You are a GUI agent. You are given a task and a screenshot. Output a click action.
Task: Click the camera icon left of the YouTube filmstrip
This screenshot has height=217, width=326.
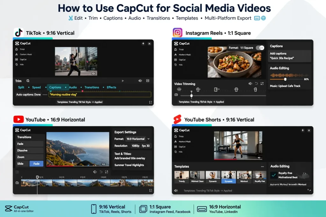(17, 183)
